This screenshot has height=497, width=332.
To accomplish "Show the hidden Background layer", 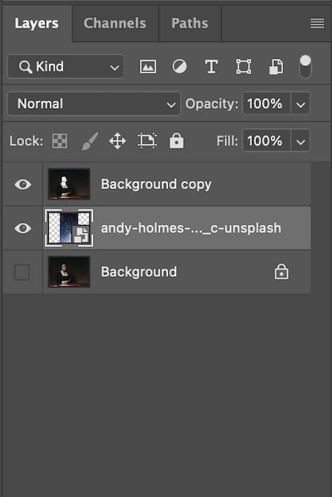I will pyautogui.click(x=22, y=272).
